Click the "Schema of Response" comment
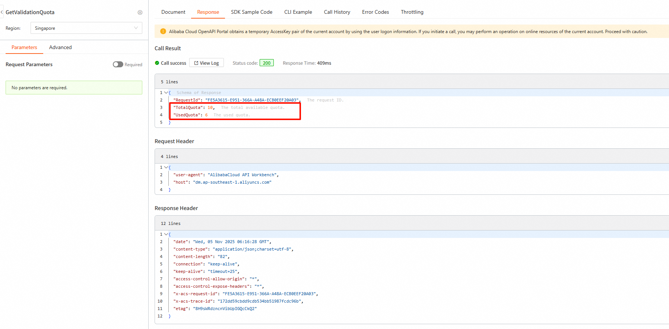This screenshot has height=329, width=669. (x=199, y=93)
